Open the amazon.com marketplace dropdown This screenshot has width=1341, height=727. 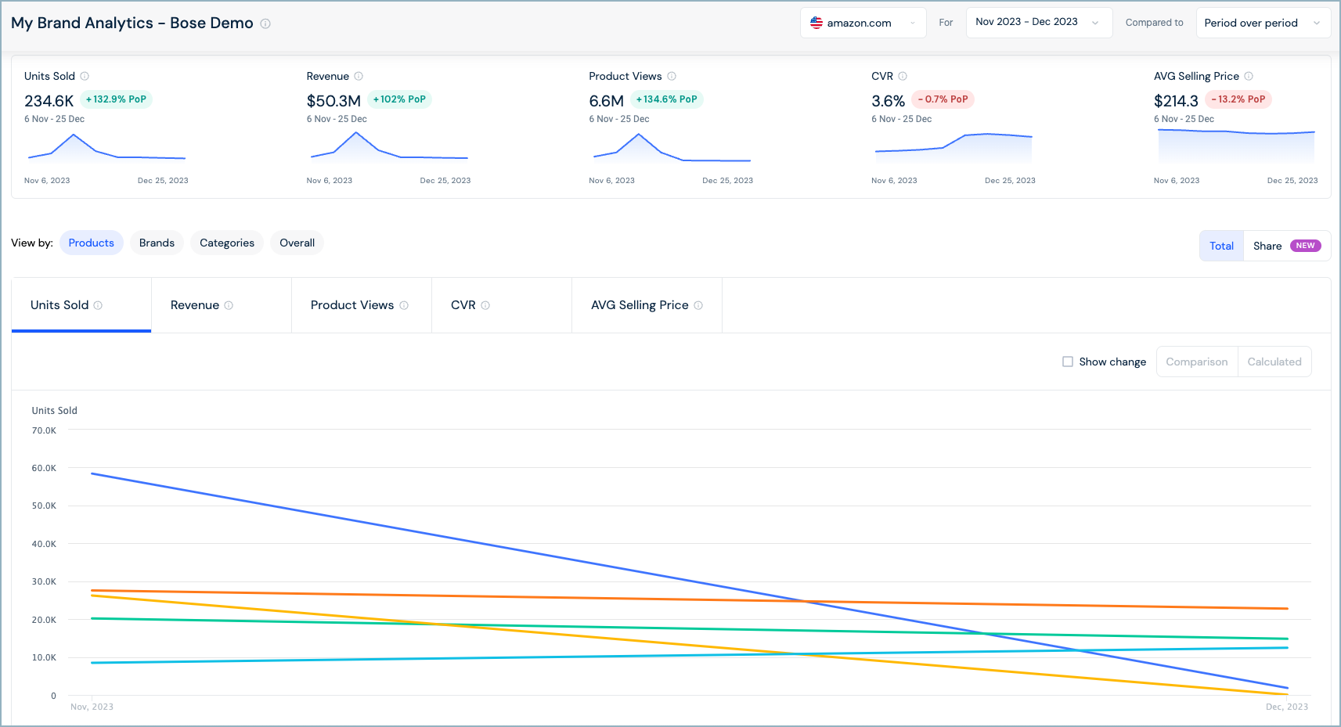coord(863,23)
